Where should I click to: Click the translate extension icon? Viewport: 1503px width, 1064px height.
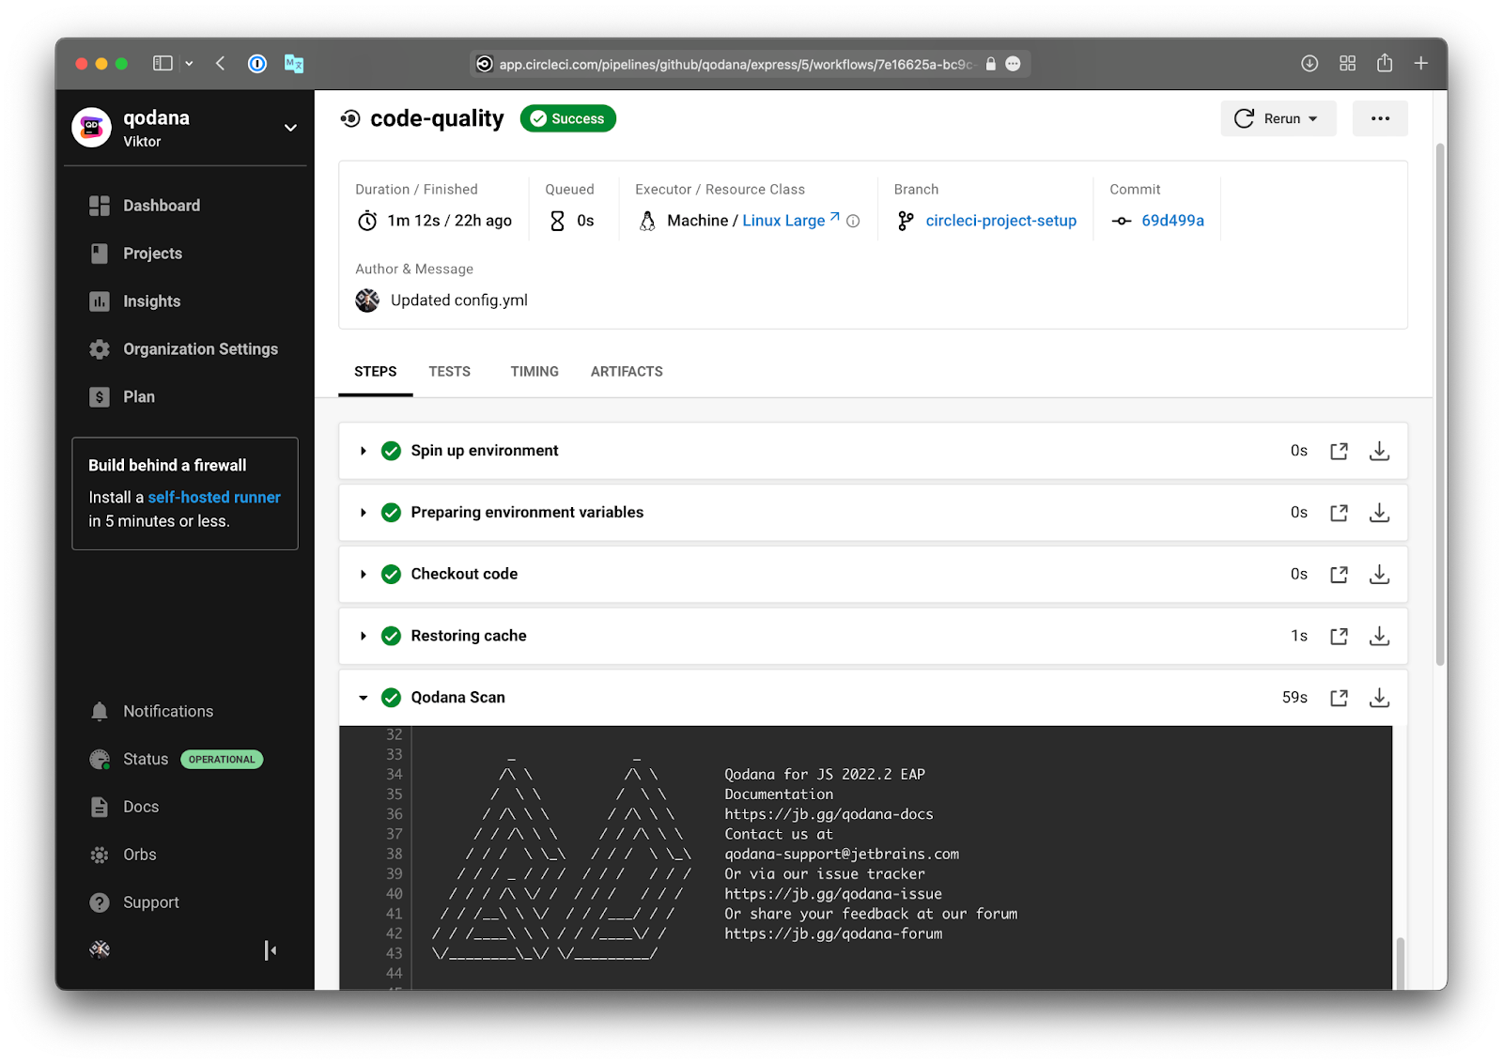click(x=294, y=64)
